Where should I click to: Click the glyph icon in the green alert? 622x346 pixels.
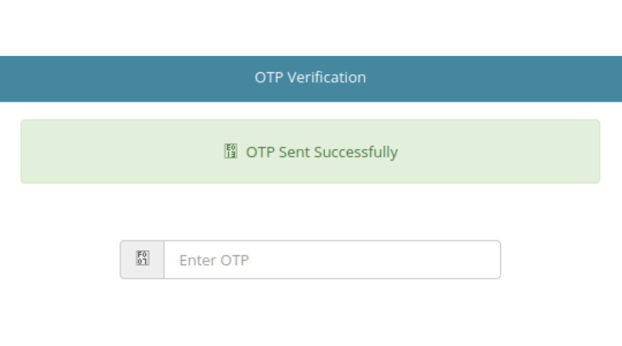pos(231,152)
